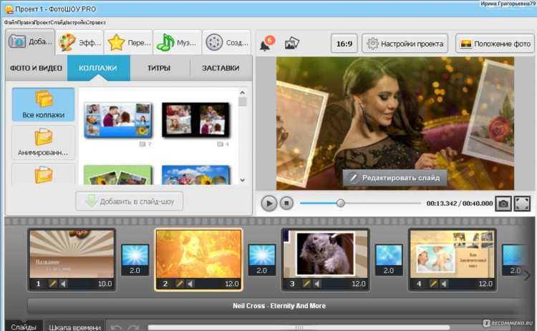Image resolution: width=537 pixels, height=331 pixels.
Task: Open the third collage folder below Анимированные
Action: [x=43, y=174]
